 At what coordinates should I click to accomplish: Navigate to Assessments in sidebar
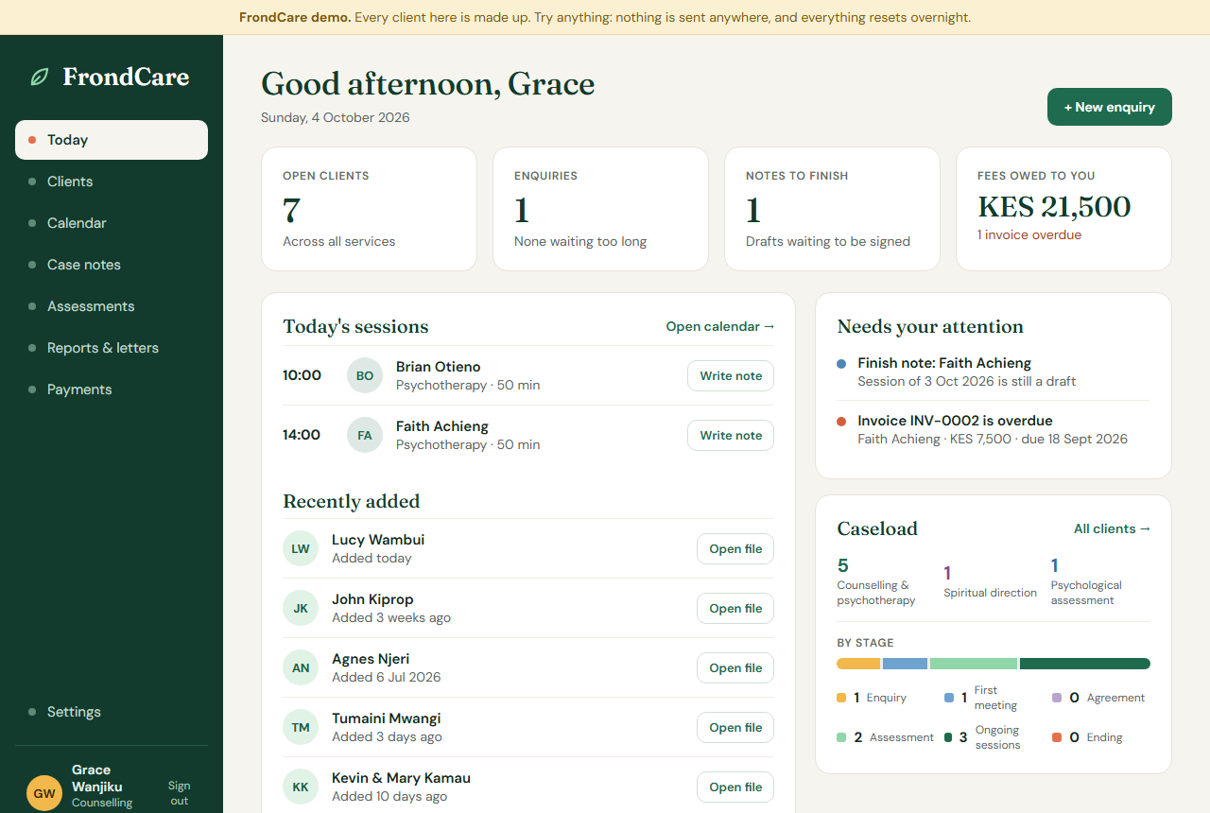[112, 306]
